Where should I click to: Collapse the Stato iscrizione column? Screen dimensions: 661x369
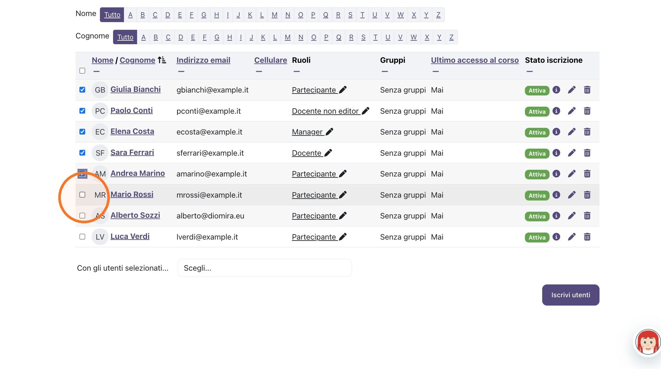(x=529, y=71)
